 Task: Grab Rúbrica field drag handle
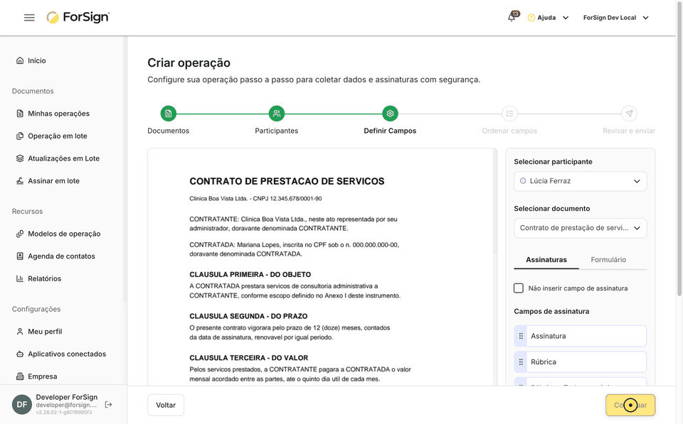coord(521,362)
